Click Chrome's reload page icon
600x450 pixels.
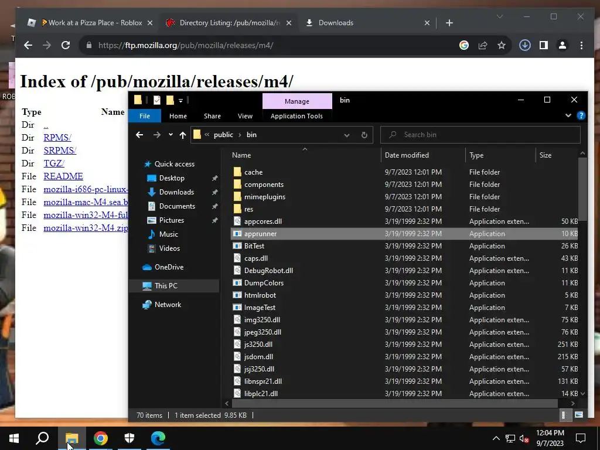(x=66, y=45)
